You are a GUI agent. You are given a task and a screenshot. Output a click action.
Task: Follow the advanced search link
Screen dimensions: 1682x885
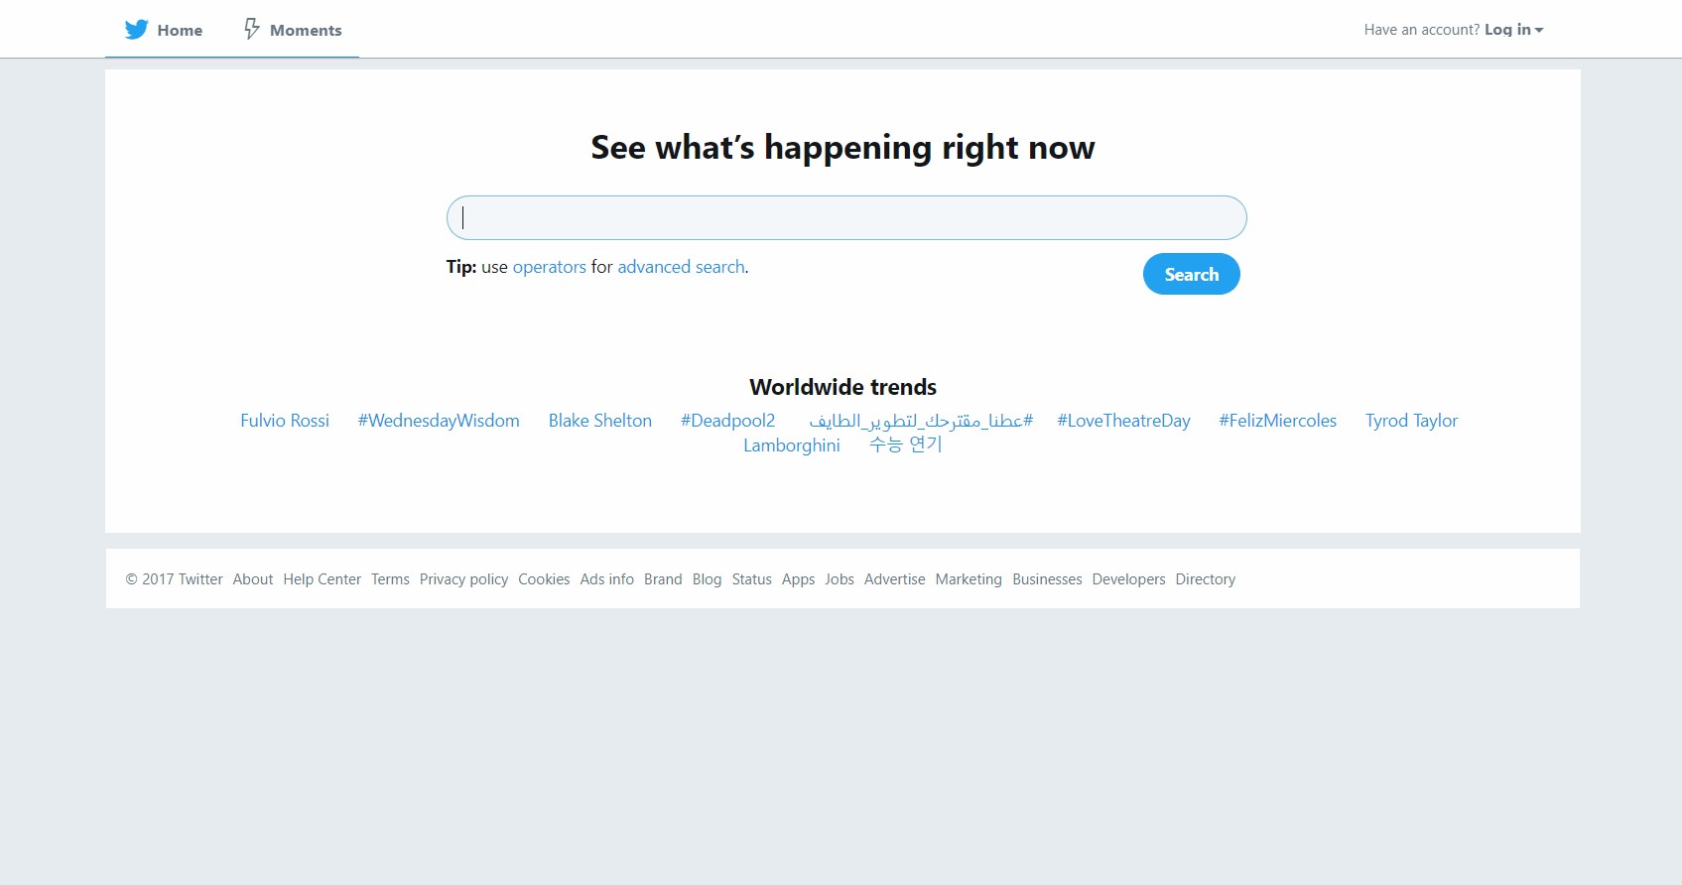tap(681, 267)
